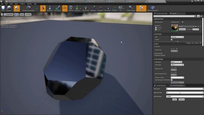Show mesh Normals
Viewport: 204px width, 115px height.
point(93,8)
